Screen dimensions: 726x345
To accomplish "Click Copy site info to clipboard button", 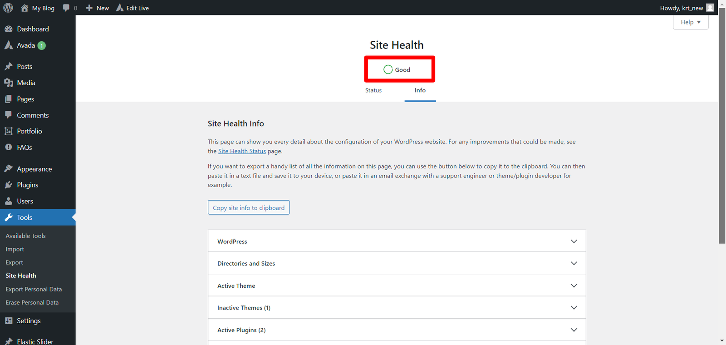I will (249, 207).
